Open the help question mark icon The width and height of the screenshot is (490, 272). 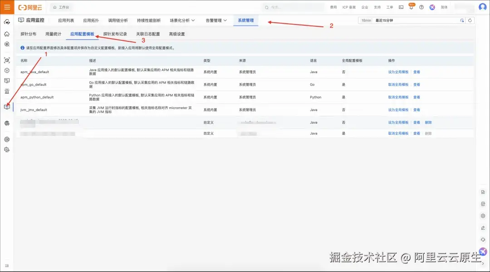421,7
